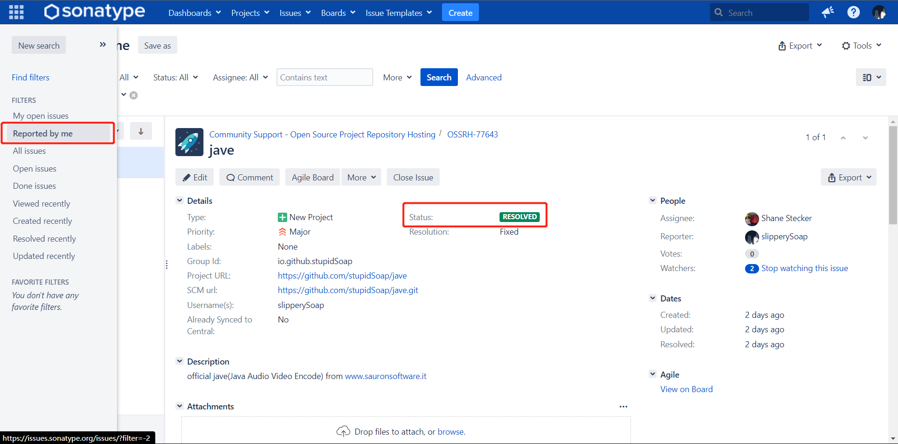
Task: Select All issues filter
Action: click(29, 151)
